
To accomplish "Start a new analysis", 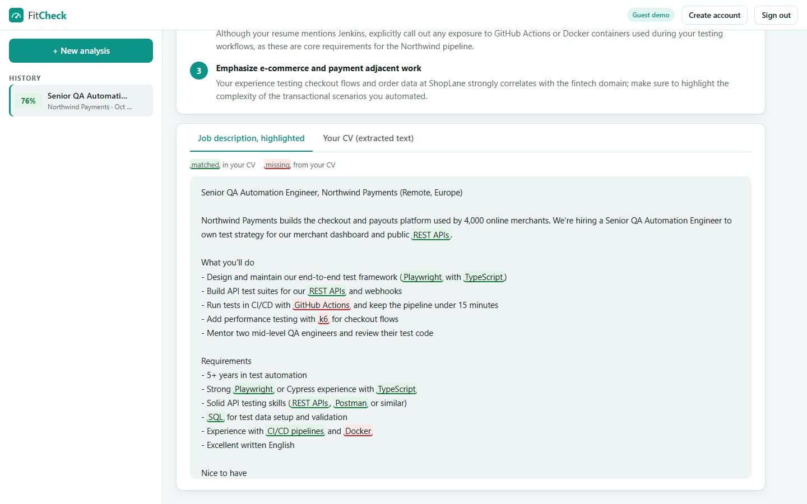I will [81, 50].
